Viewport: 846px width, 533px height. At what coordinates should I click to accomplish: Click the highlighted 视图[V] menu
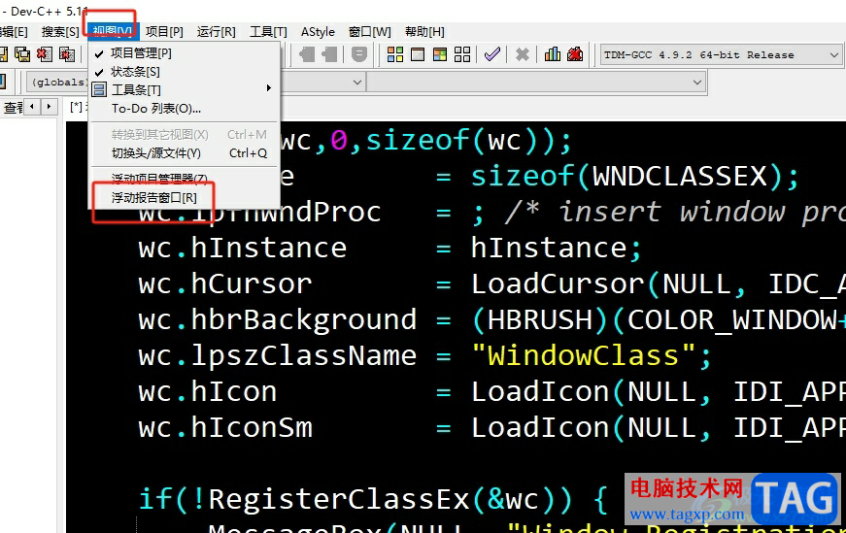click(x=113, y=32)
